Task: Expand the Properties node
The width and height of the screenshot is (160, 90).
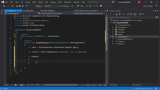Action: pos(113,30)
